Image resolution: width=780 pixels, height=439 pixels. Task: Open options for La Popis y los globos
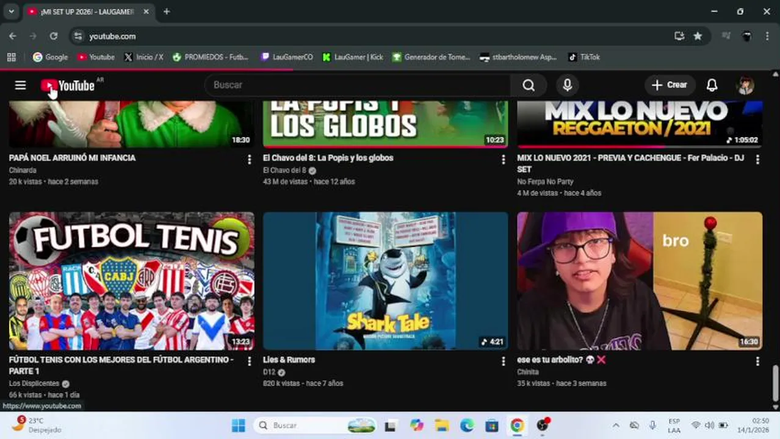point(503,160)
